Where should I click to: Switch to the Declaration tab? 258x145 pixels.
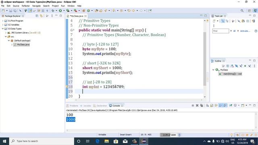coord(100,106)
